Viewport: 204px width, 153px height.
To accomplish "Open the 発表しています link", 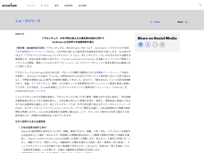I will tap(37, 91).
